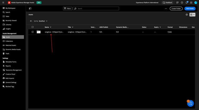
Task: Sort by the Expiry column header
Action: tap(158, 27)
